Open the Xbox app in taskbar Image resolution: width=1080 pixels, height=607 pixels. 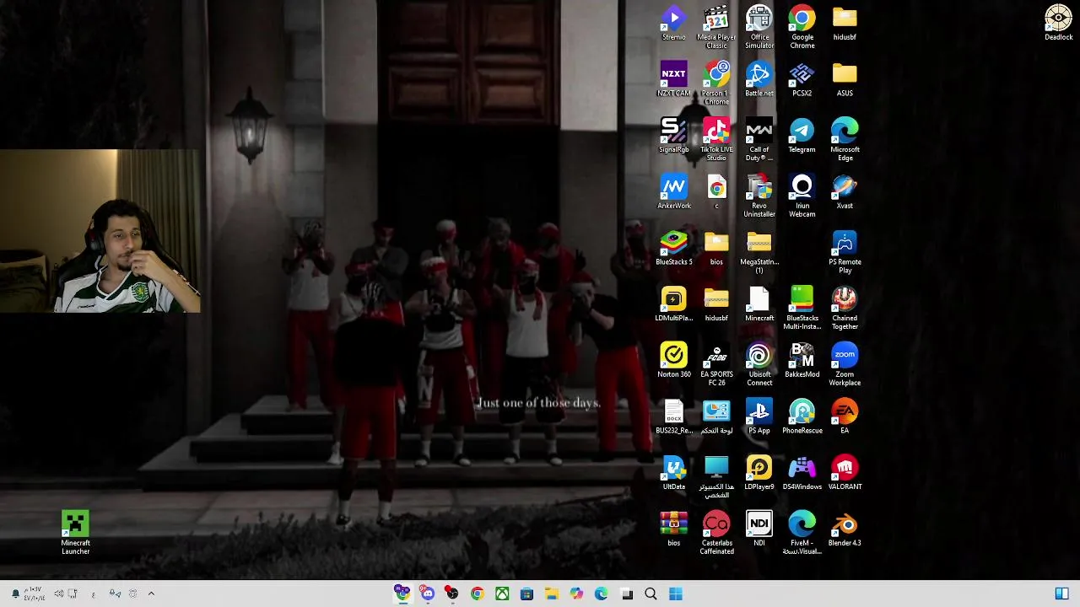click(x=502, y=594)
